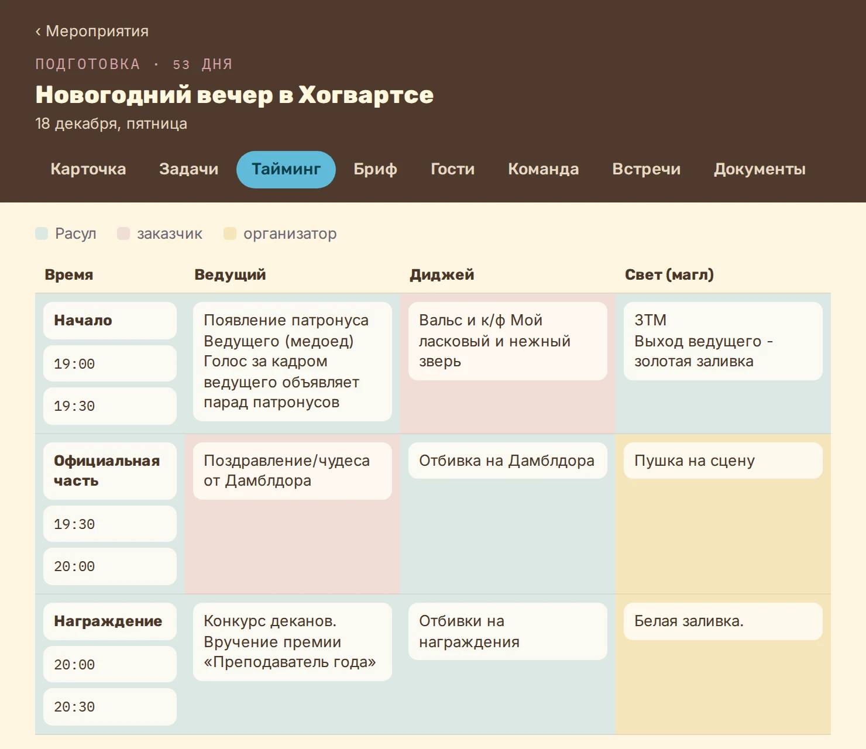The width and height of the screenshot is (866, 749).
Task: Switch to the Задачи tab
Action: [x=189, y=169]
